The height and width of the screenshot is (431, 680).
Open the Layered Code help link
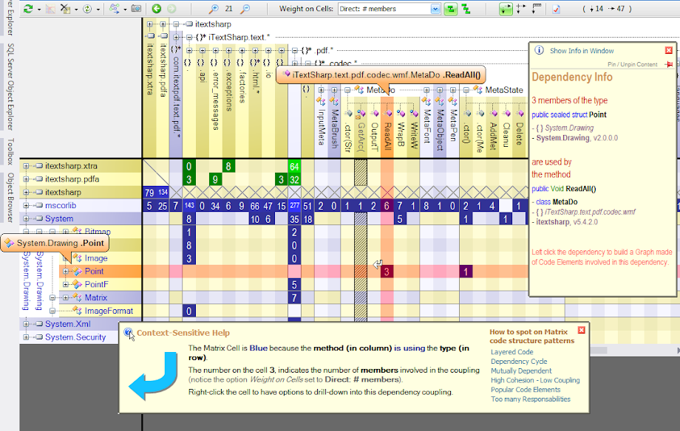click(x=511, y=352)
